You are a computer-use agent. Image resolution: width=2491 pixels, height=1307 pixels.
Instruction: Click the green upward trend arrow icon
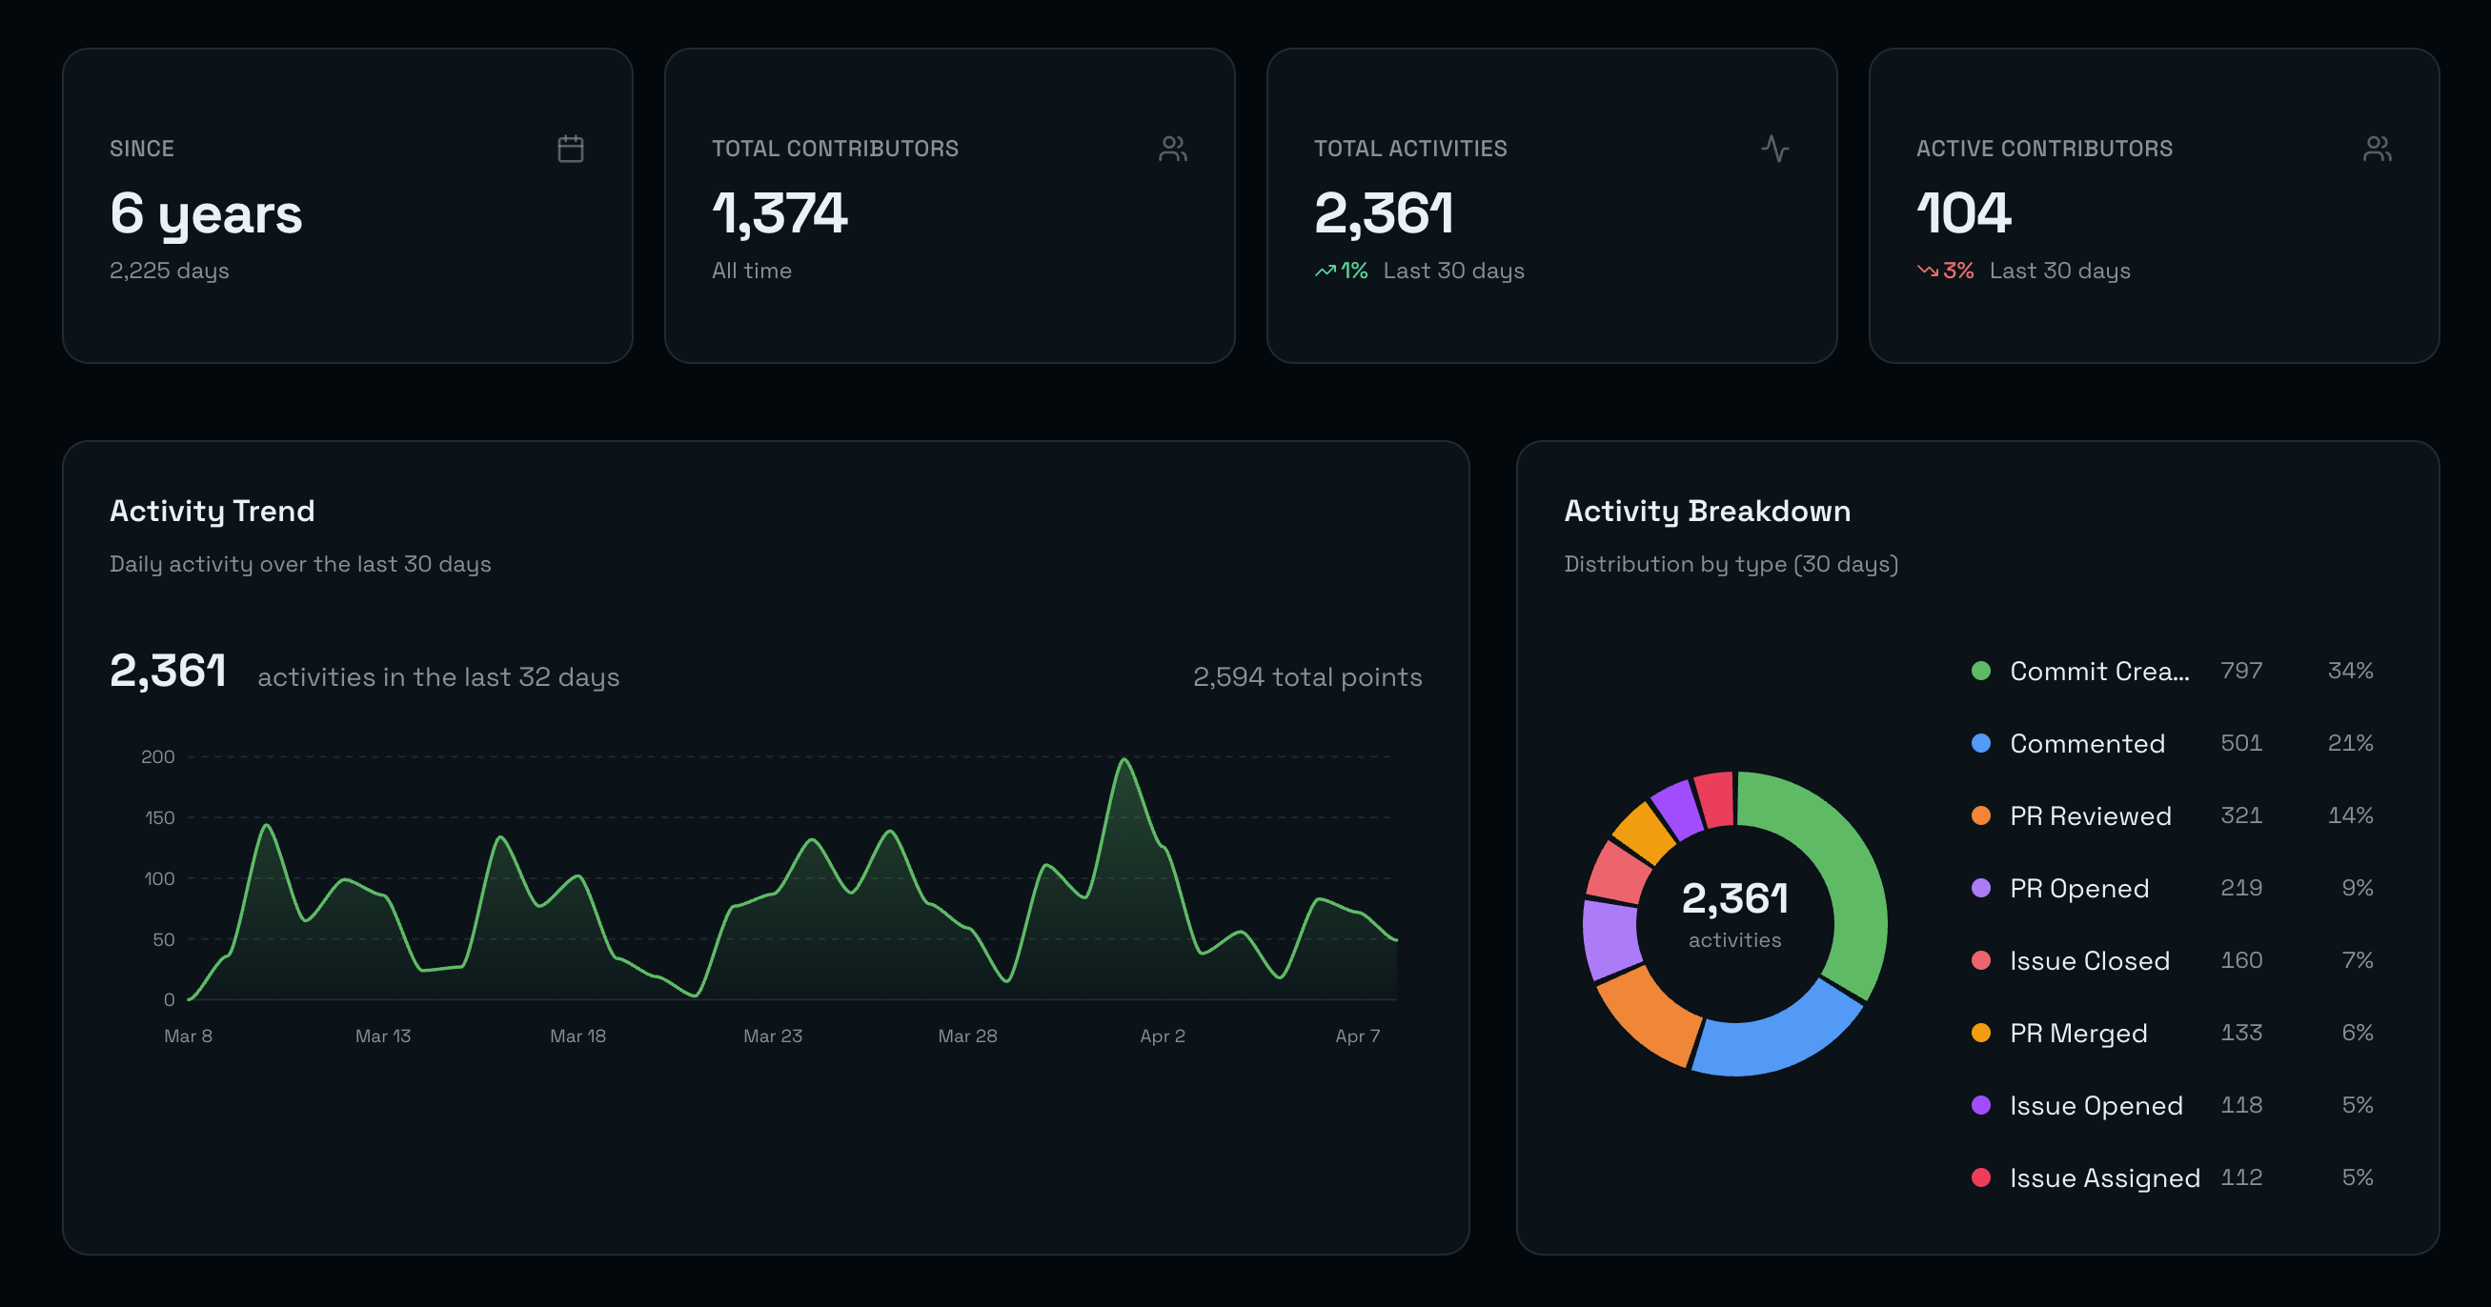click(x=1325, y=271)
